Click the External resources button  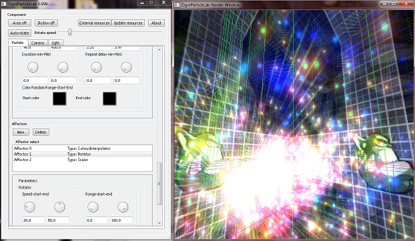pyautogui.click(x=95, y=23)
